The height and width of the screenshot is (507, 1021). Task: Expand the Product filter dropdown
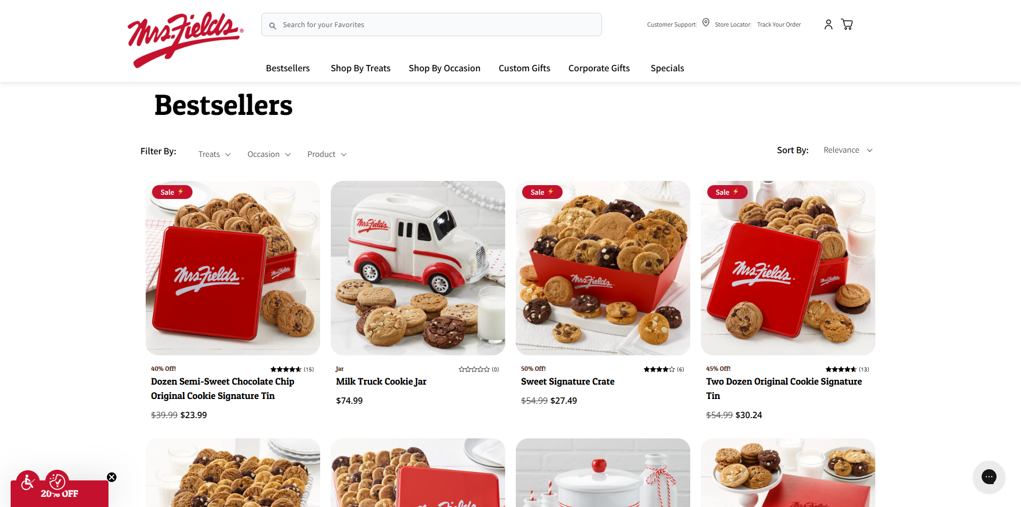pyautogui.click(x=327, y=154)
